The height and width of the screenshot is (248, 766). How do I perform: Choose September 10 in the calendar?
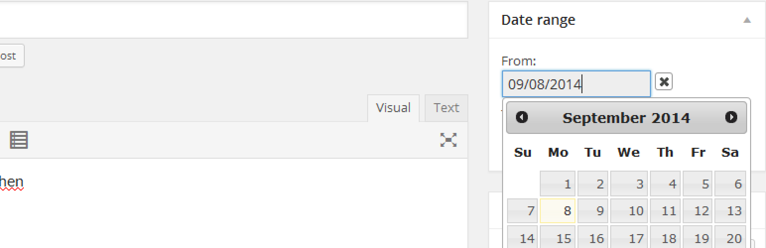tap(629, 211)
